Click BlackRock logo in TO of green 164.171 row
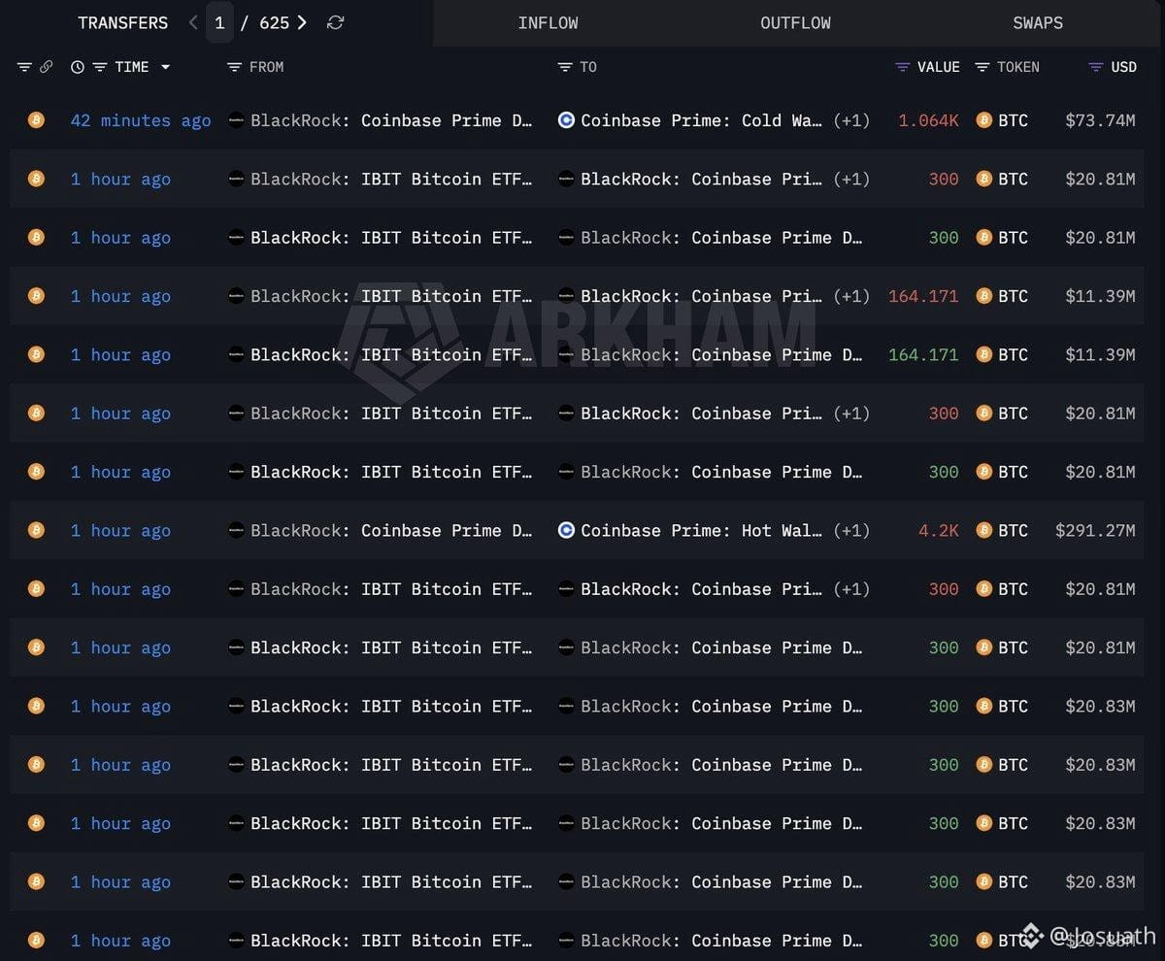 [x=566, y=354]
